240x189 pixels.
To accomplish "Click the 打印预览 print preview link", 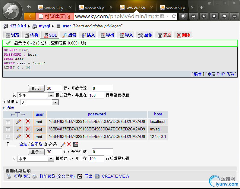I will [22, 176].
